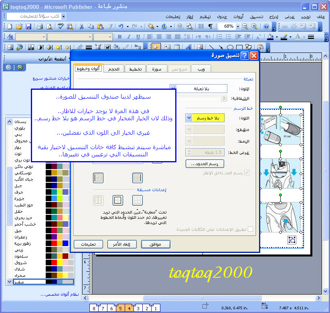This screenshot has width=330, height=313.
Task: Toggle the bulleted list button
Action: click(229, 37)
